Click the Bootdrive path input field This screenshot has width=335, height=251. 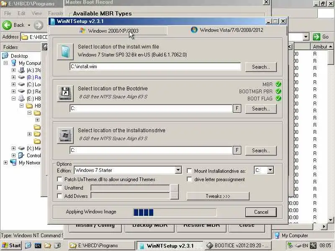point(151,108)
